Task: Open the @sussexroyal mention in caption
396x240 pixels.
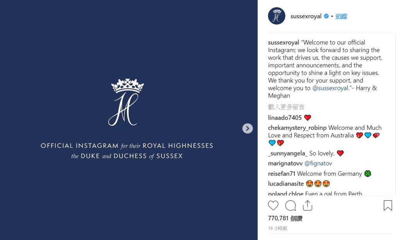Action: [330, 88]
